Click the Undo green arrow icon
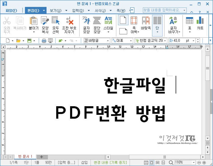The image size is (213, 166). (x=61, y=41)
